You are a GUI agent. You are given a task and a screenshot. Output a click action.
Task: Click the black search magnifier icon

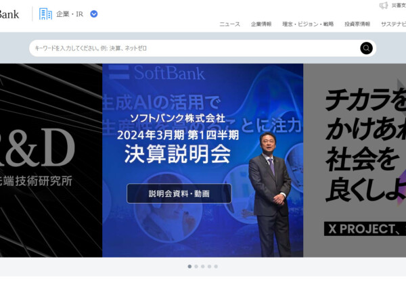[x=366, y=48]
